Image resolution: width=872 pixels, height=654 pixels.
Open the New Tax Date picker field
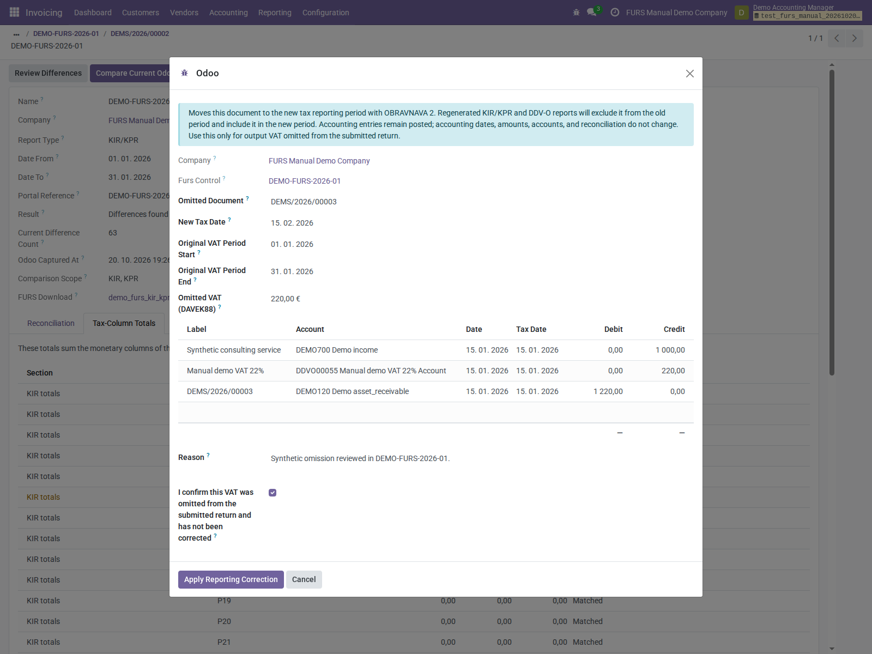(x=481, y=223)
